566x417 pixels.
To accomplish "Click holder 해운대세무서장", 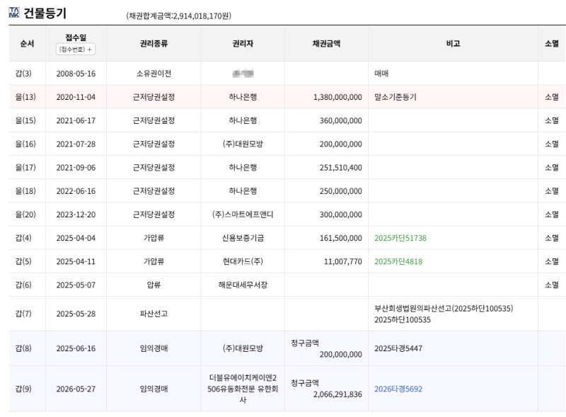I will tap(243, 285).
